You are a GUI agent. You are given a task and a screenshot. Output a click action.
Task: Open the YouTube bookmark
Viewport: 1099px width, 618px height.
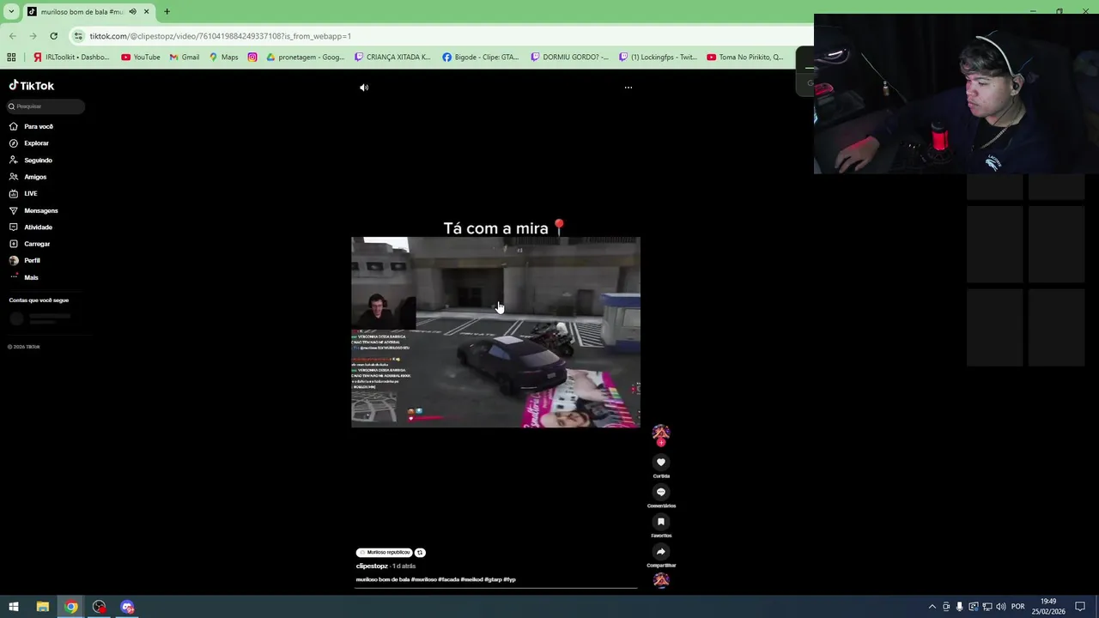pos(141,58)
